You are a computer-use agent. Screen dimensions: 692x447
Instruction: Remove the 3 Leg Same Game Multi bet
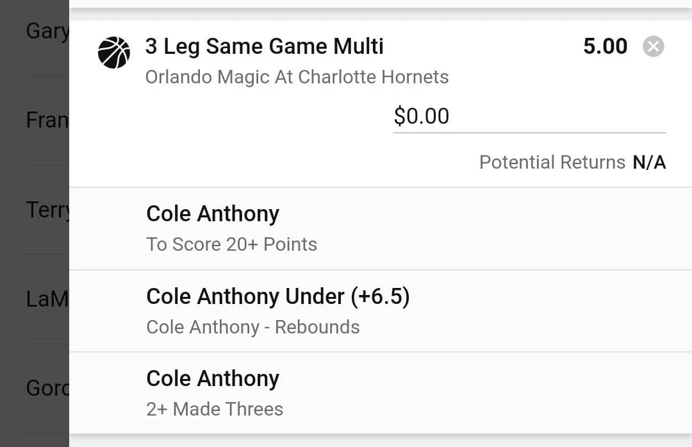(x=653, y=47)
